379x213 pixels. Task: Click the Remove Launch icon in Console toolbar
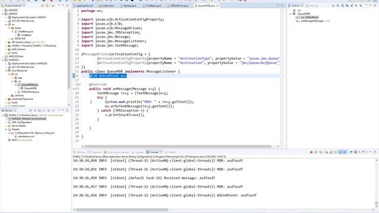[x=316, y=152]
